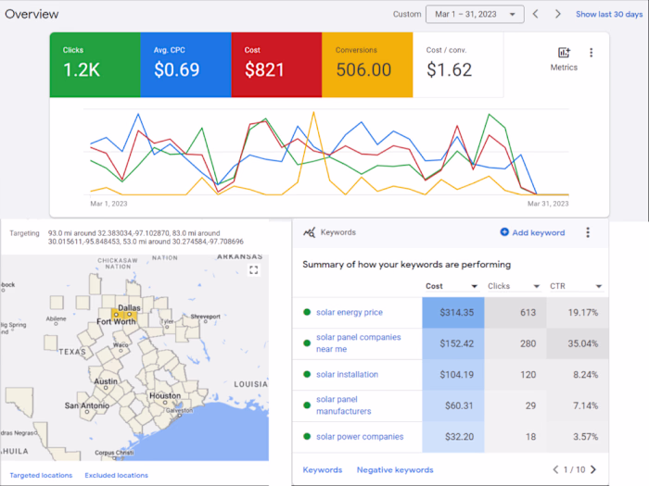Click Show last 30 days link
This screenshot has width=649, height=486.
point(609,14)
